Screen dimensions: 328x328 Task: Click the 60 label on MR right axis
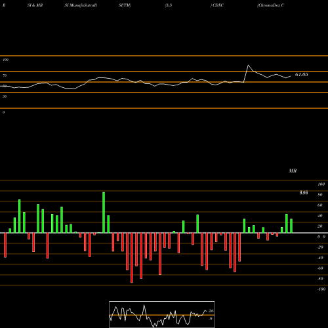320,205
